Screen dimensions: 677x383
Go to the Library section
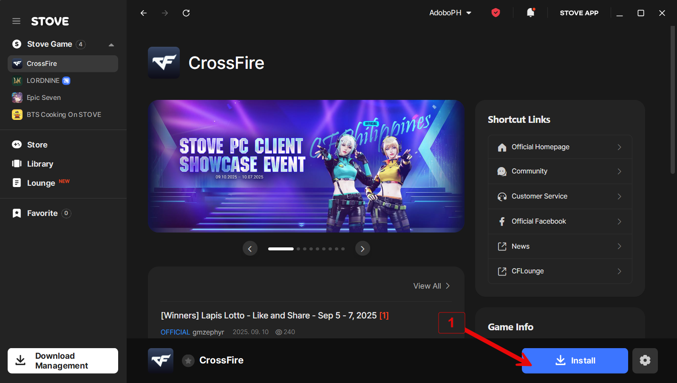pos(40,164)
